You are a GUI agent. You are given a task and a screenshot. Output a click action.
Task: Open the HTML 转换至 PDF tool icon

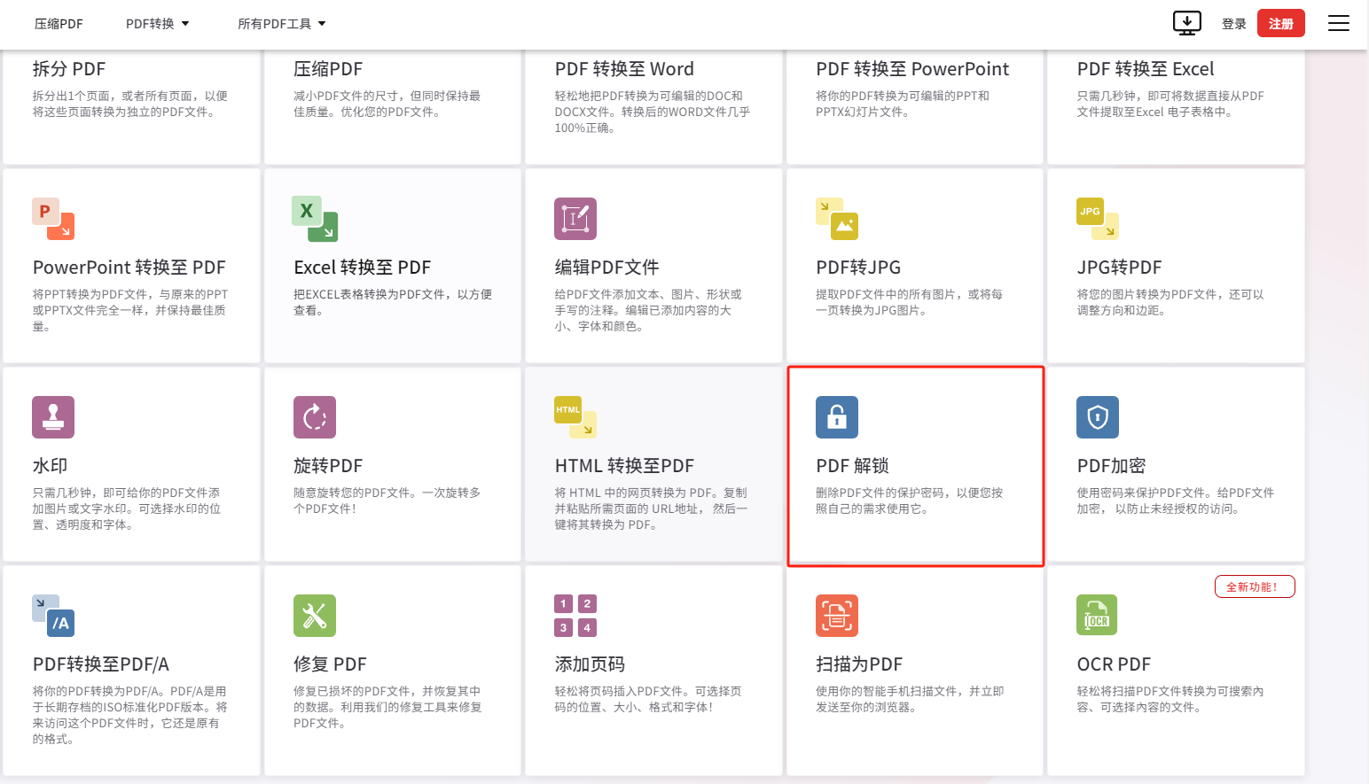pos(575,417)
